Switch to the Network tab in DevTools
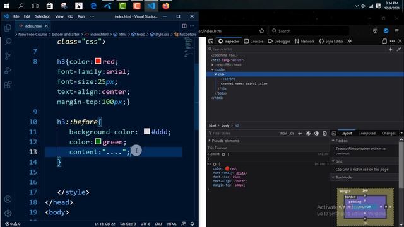Screen dimensions: 404x227 point(304,41)
